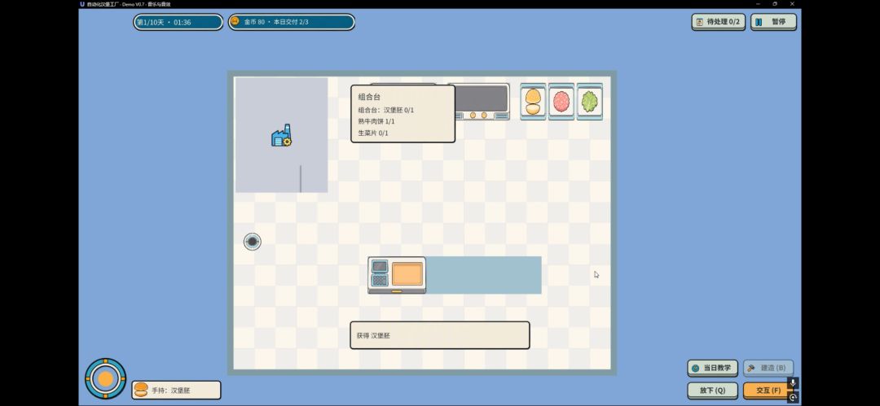
Task: Click the 熟牛肉饼 1/1 requirement line
Action: pyautogui.click(x=376, y=121)
